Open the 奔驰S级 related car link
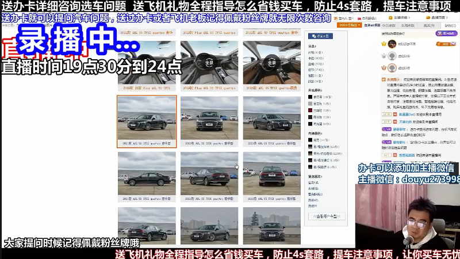 [313, 189]
